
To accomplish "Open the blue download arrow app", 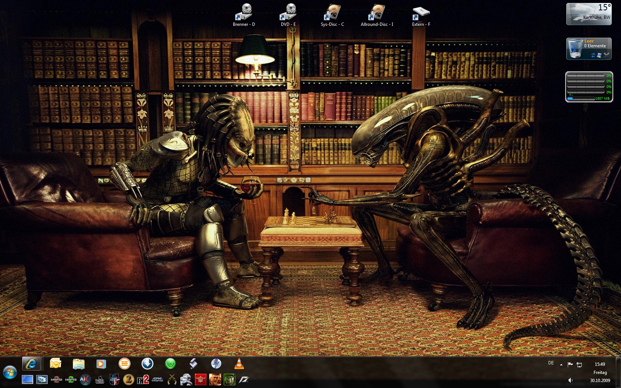I will pos(147,364).
